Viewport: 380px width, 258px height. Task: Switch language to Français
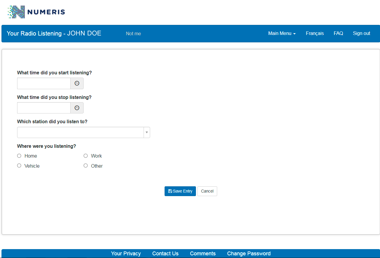(315, 33)
